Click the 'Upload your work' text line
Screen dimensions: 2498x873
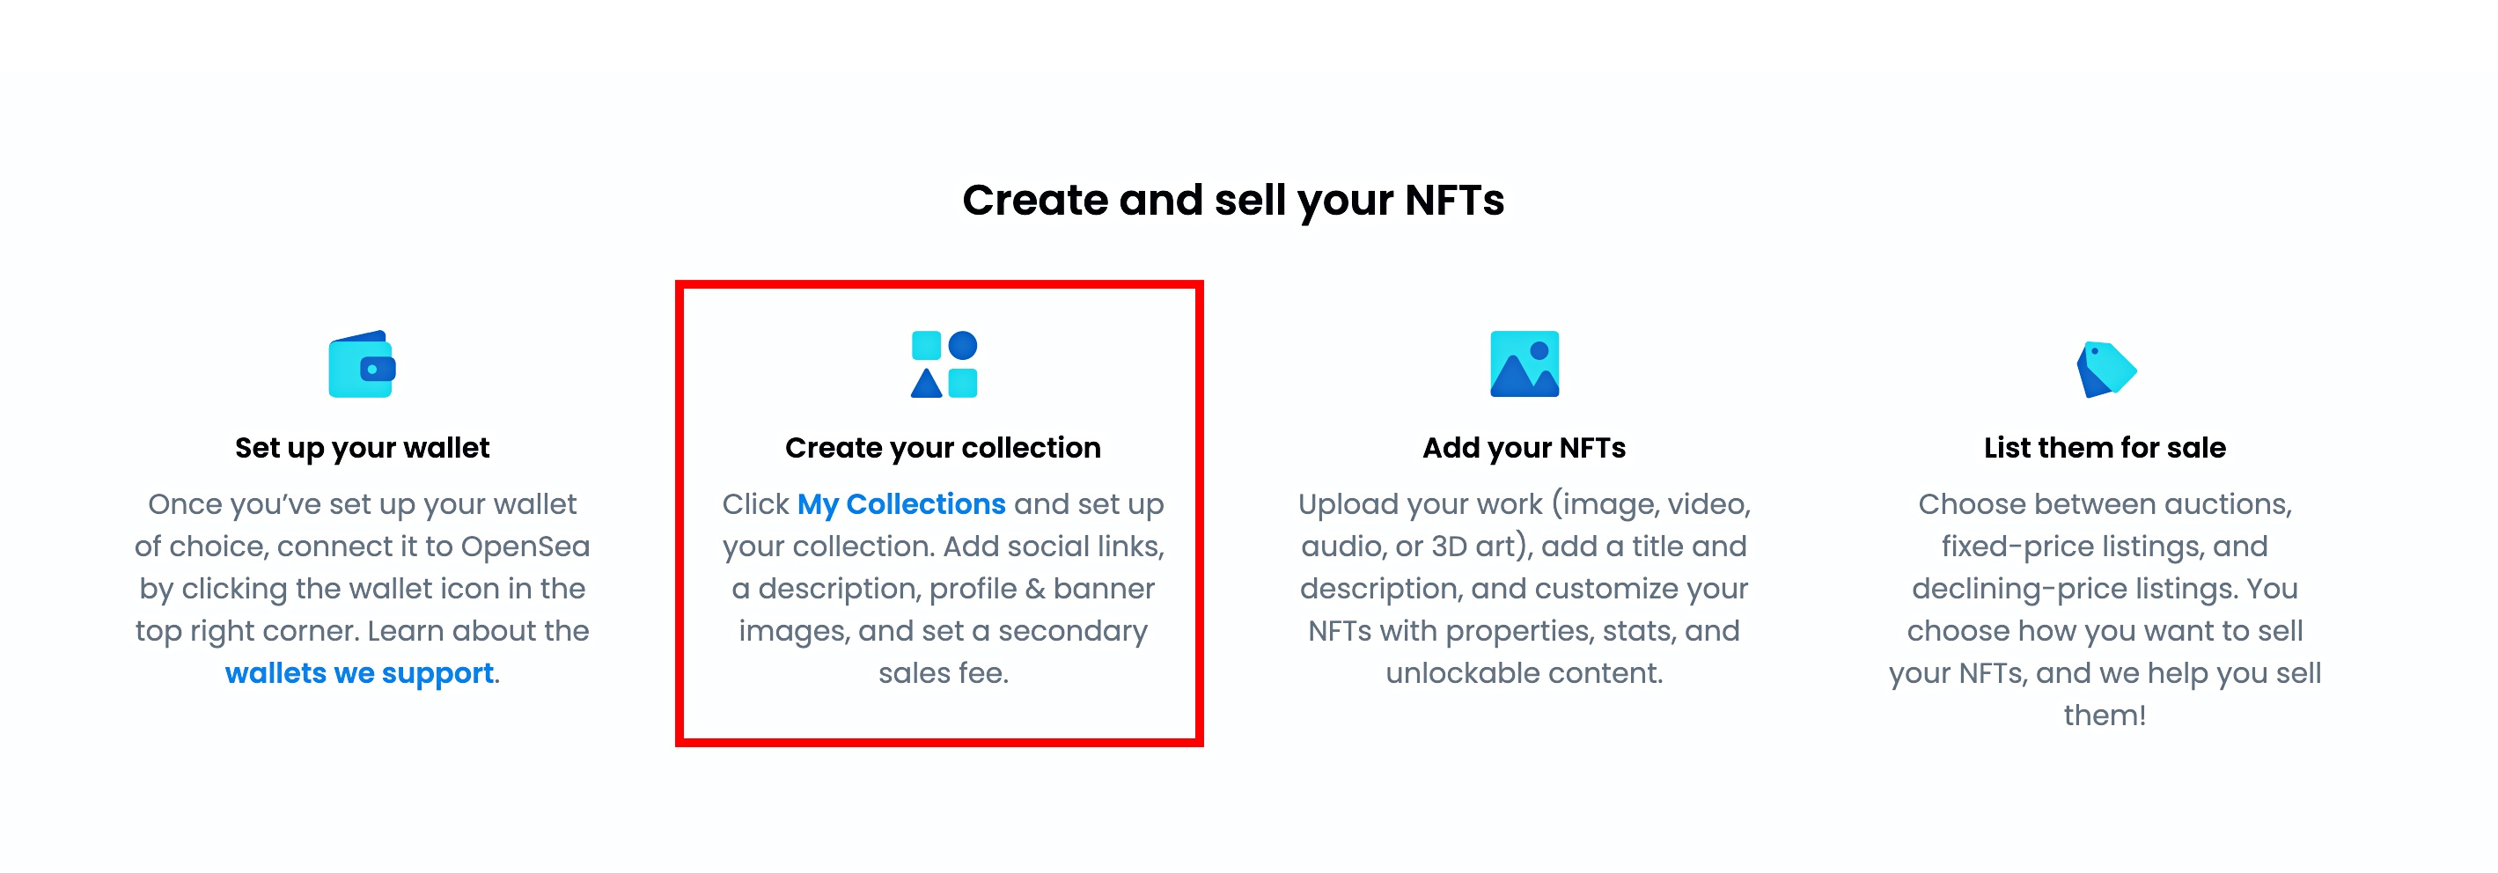(1524, 504)
